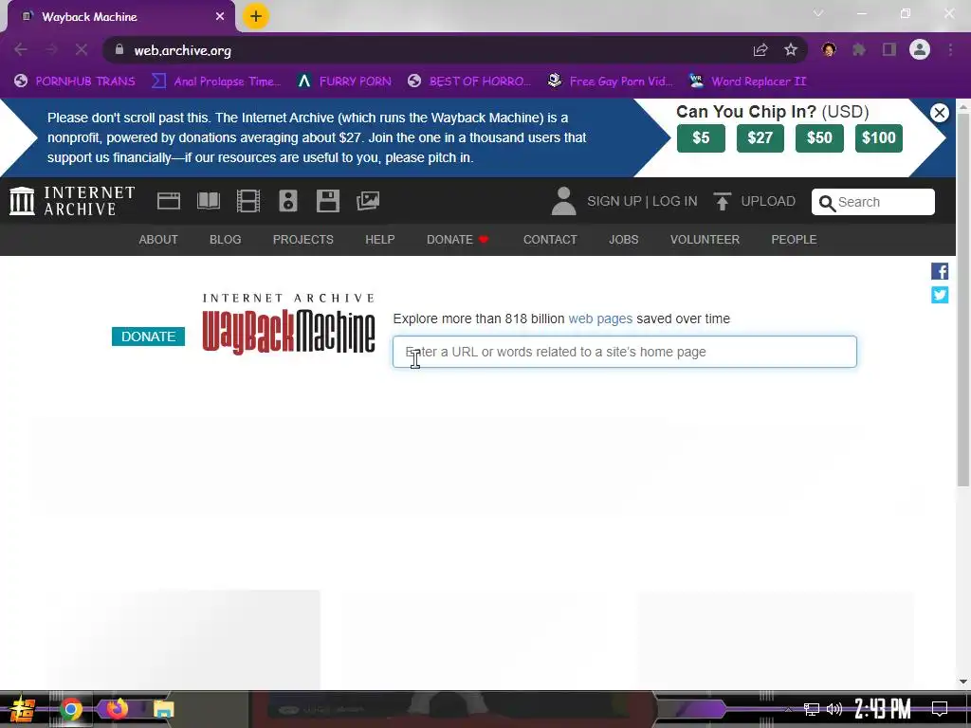
Task: Open Chrome three-dot menu
Action: coord(950,50)
